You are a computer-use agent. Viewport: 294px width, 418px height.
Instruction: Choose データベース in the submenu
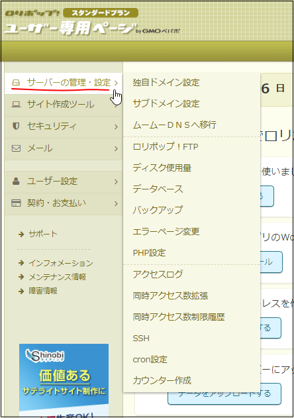click(x=158, y=189)
